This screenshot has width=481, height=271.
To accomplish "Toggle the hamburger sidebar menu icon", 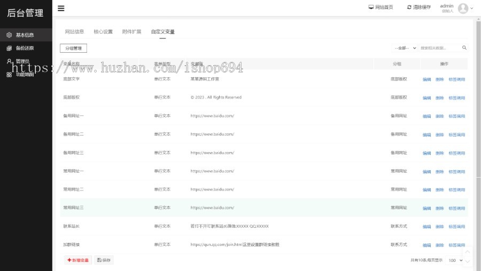I will click(x=61, y=8).
